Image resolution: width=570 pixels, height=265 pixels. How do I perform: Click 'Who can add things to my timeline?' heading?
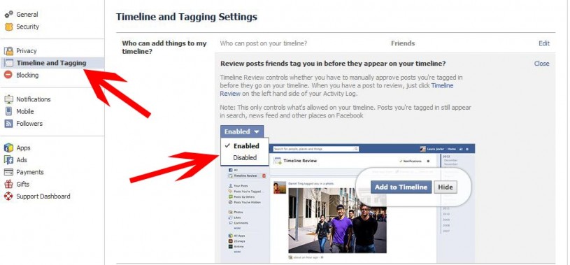point(164,48)
